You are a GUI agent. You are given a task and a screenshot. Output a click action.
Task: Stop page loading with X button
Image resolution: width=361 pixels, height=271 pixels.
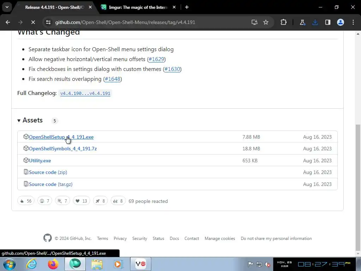pyautogui.click(x=33, y=22)
